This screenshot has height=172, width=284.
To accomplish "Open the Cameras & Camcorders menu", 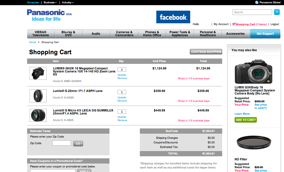I will (x=124, y=34).
